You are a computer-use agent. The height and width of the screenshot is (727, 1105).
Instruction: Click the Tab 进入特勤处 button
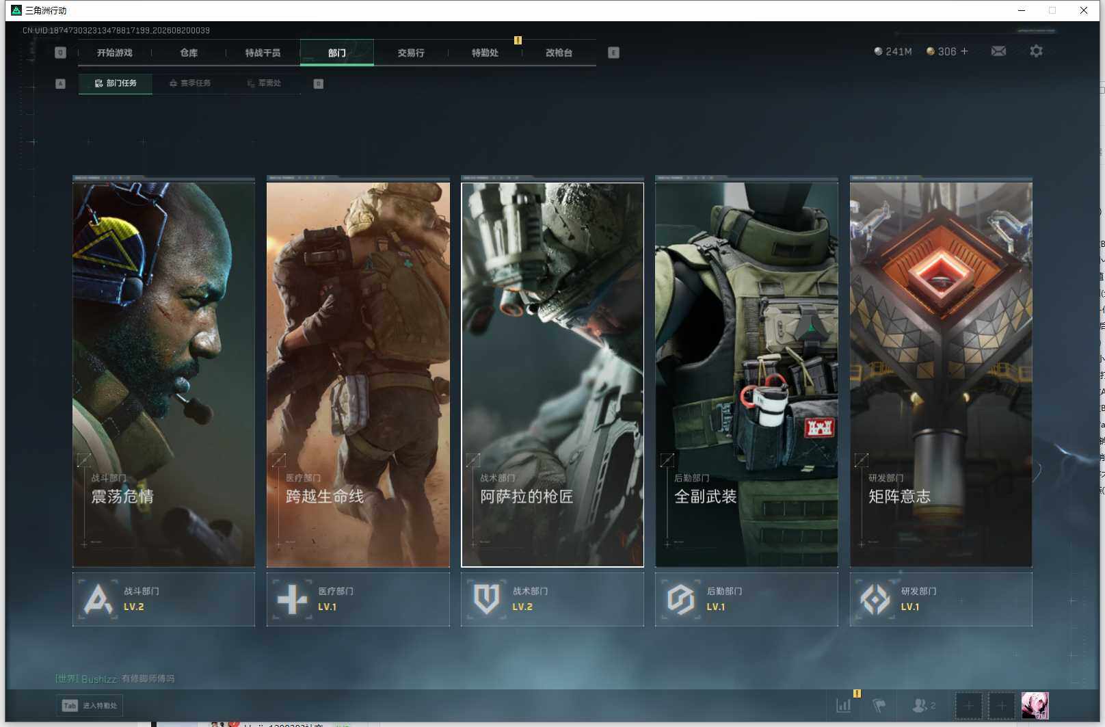tap(90, 706)
